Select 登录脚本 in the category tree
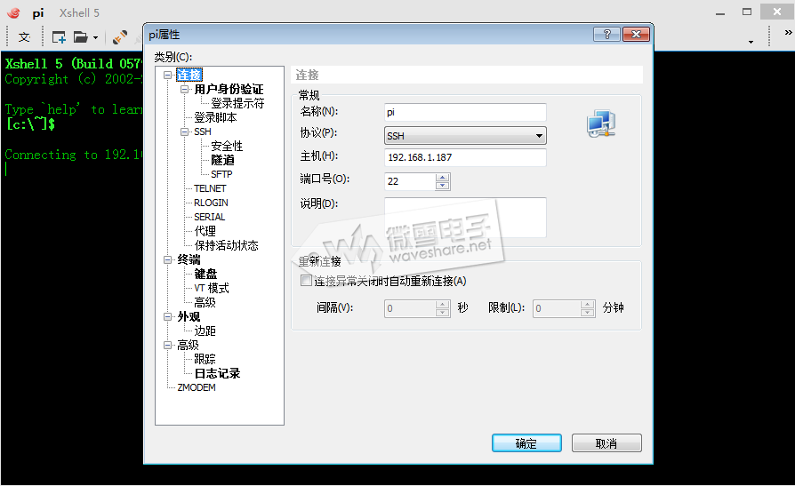Screen dimensions: 795x486 tap(215, 117)
